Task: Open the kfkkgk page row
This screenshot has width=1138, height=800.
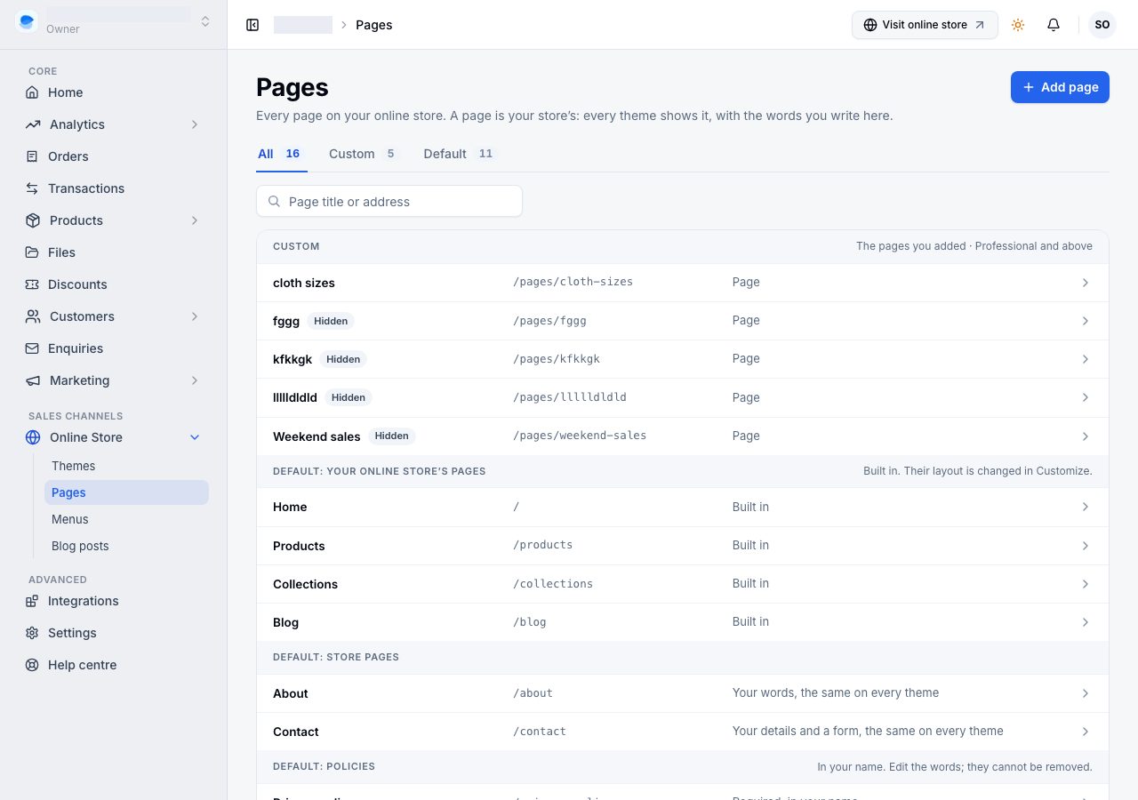Action: pyautogui.click(x=683, y=359)
